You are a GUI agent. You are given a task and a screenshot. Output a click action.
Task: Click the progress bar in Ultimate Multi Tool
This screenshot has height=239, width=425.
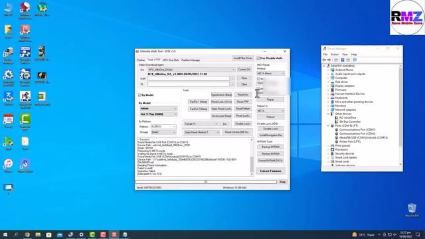click(206, 182)
